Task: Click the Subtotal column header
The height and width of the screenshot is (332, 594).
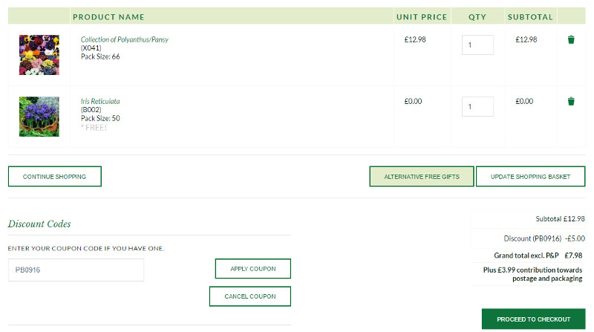Action: tap(530, 16)
